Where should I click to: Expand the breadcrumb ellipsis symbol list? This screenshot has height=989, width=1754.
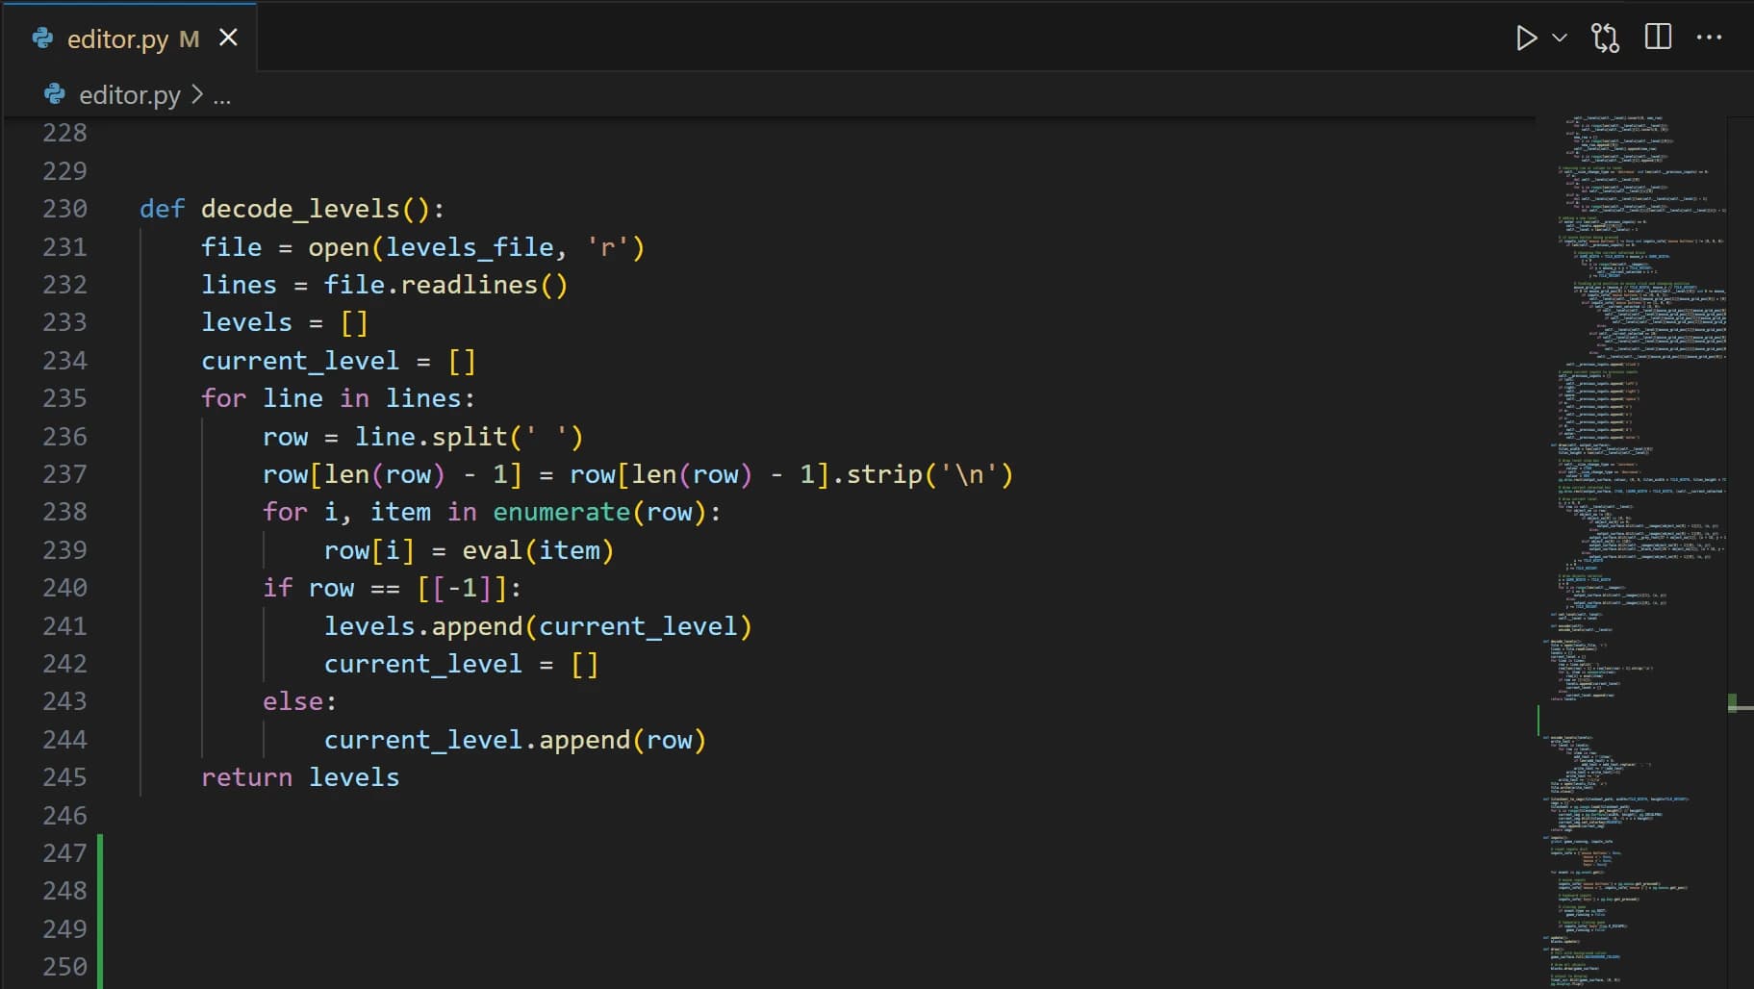(x=221, y=96)
